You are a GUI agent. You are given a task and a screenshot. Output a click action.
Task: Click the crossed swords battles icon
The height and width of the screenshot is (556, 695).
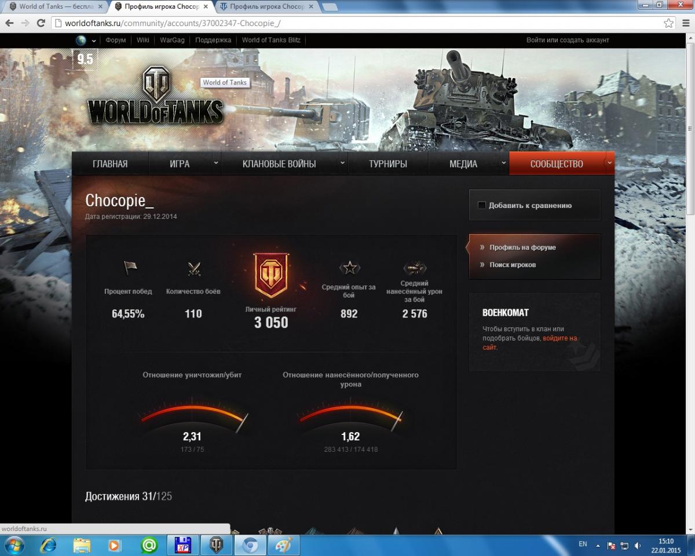194,269
